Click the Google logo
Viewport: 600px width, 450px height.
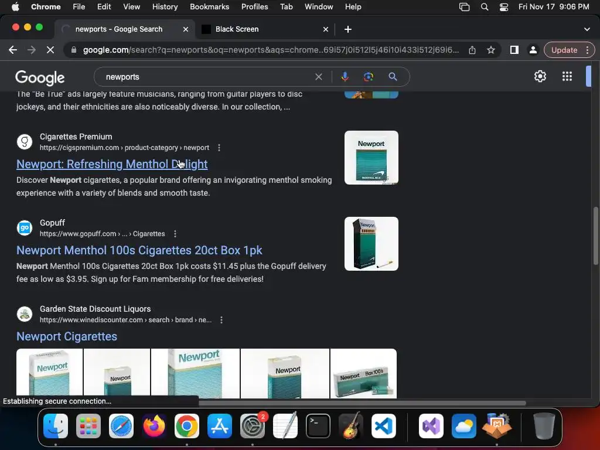40,78
